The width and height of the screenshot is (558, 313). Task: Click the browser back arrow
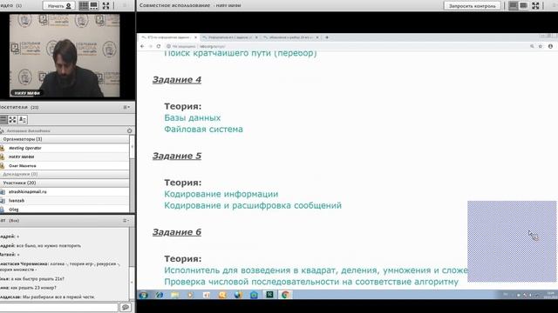[142, 46]
